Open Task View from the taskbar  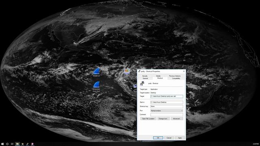click(12, 144)
